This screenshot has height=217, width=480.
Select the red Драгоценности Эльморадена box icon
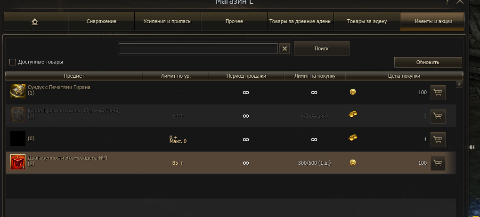pyautogui.click(x=18, y=162)
